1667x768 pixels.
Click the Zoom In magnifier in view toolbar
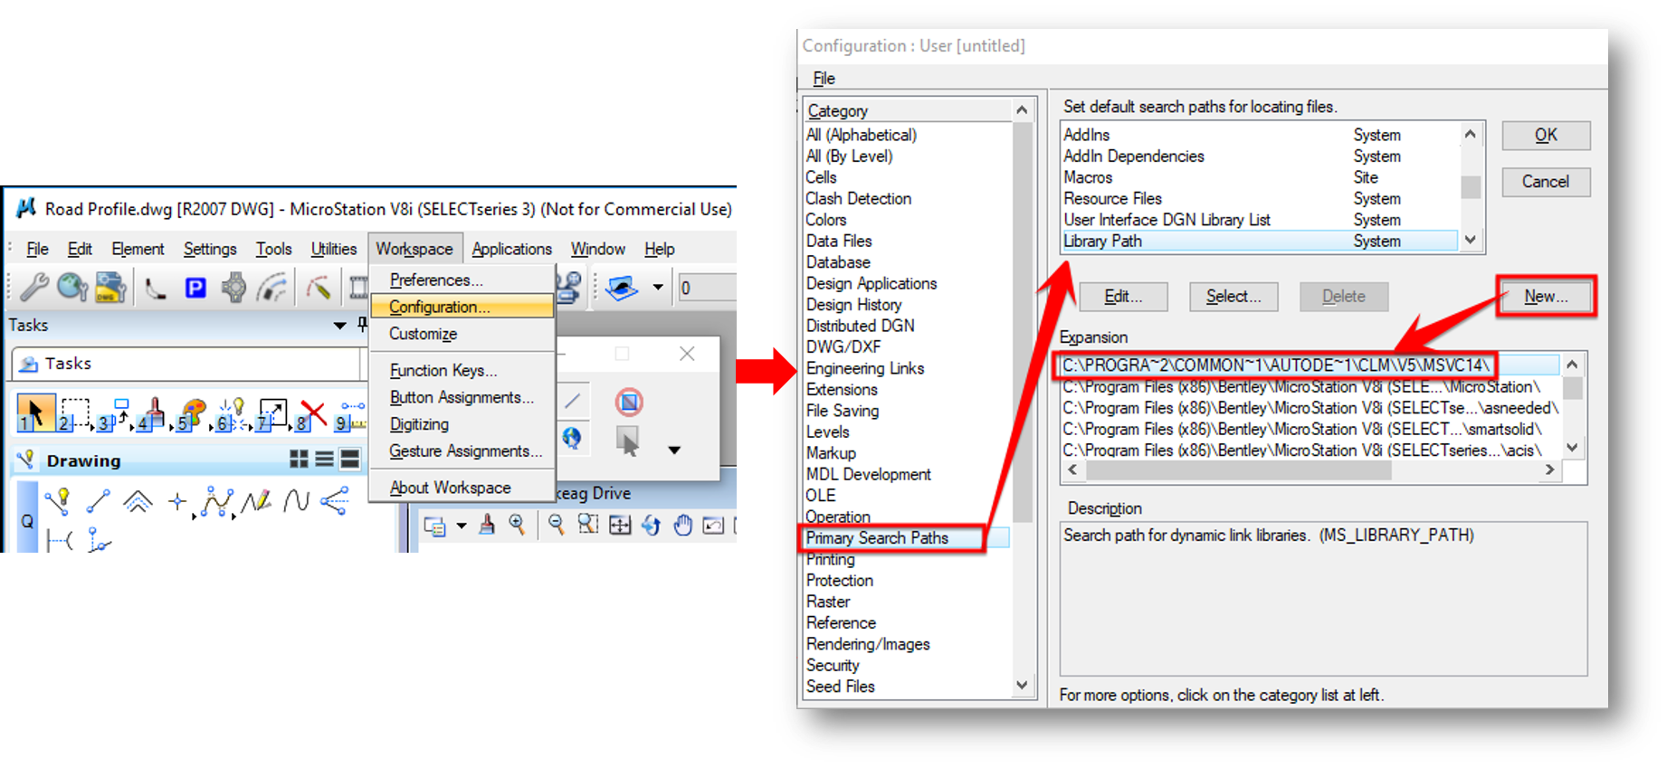pyautogui.click(x=517, y=525)
